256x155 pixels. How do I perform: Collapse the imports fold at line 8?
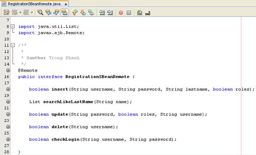13,26
